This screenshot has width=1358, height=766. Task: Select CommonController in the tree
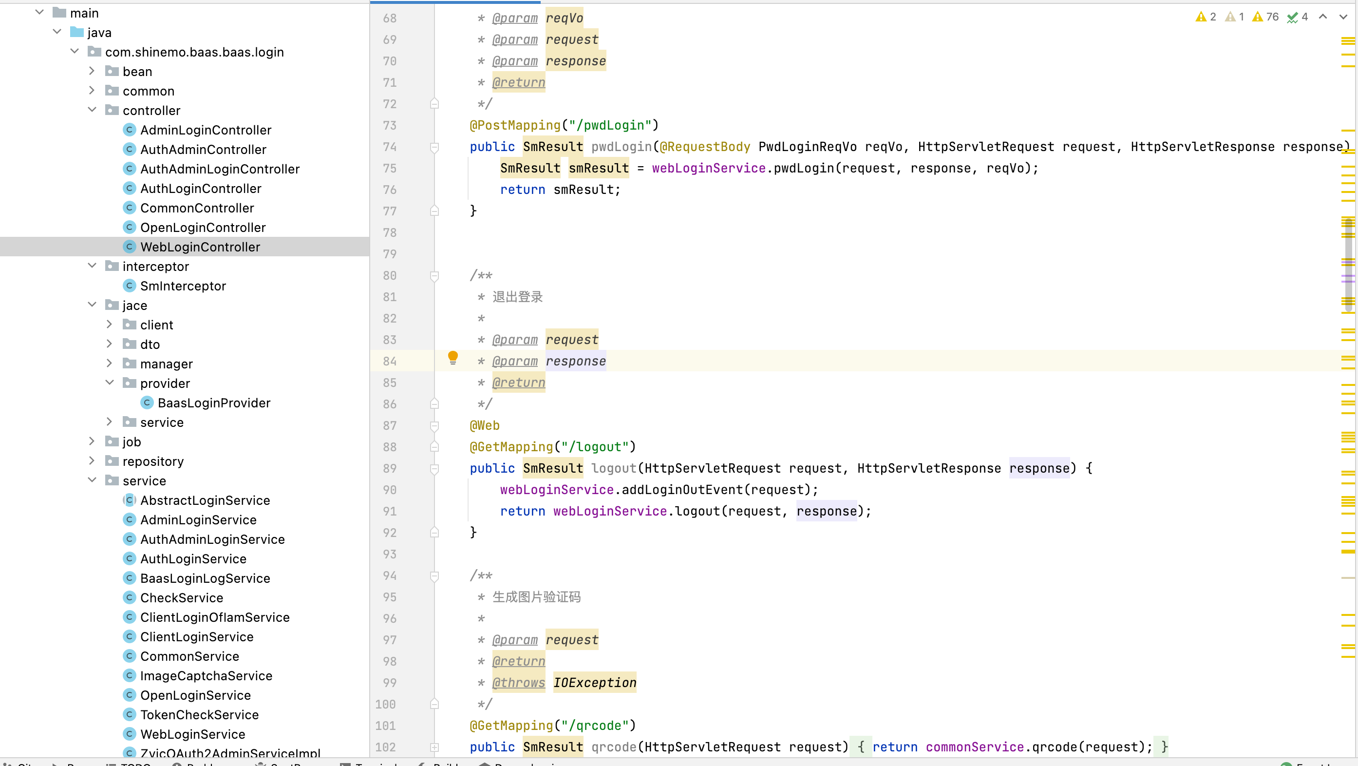point(197,208)
